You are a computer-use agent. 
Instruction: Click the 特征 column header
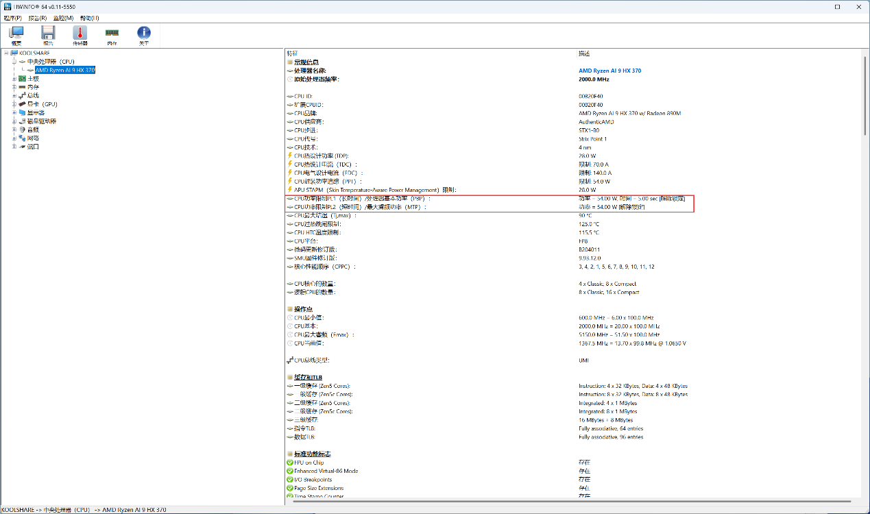[293, 53]
